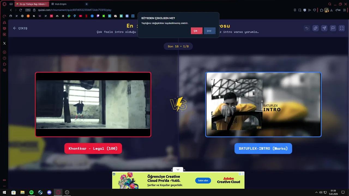Vote for BATUFLEX-INTRO (Marka)
This screenshot has height=196, width=349.
[x=263, y=148]
